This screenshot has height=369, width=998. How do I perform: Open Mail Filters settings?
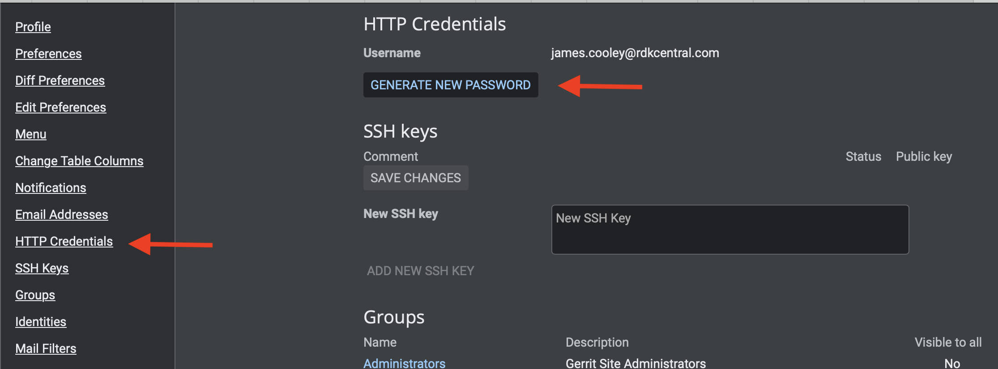(46, 348)
